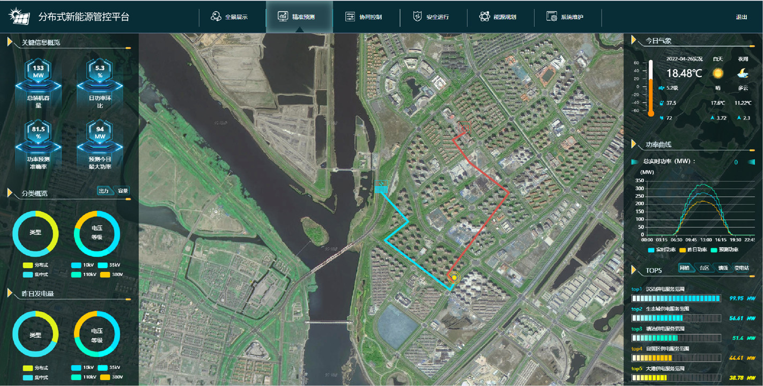
Task: Click the 安全运行 shield icon
Action: [x=417, y=17]
